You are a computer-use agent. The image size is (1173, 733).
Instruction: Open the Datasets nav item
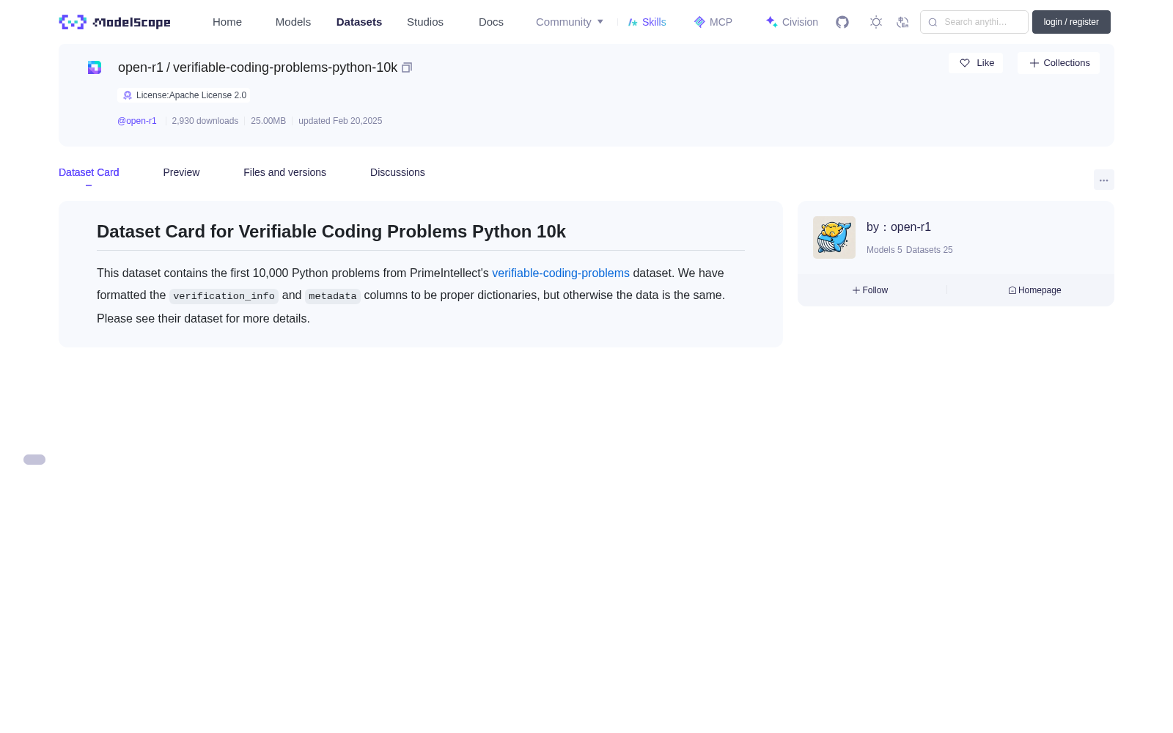(359, 22)
